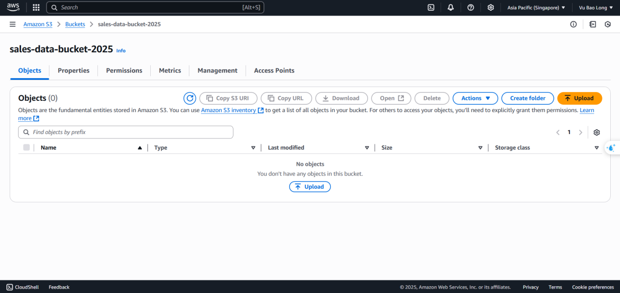
Task: Sort by the Size column arrow
Action: click(481, 148)
